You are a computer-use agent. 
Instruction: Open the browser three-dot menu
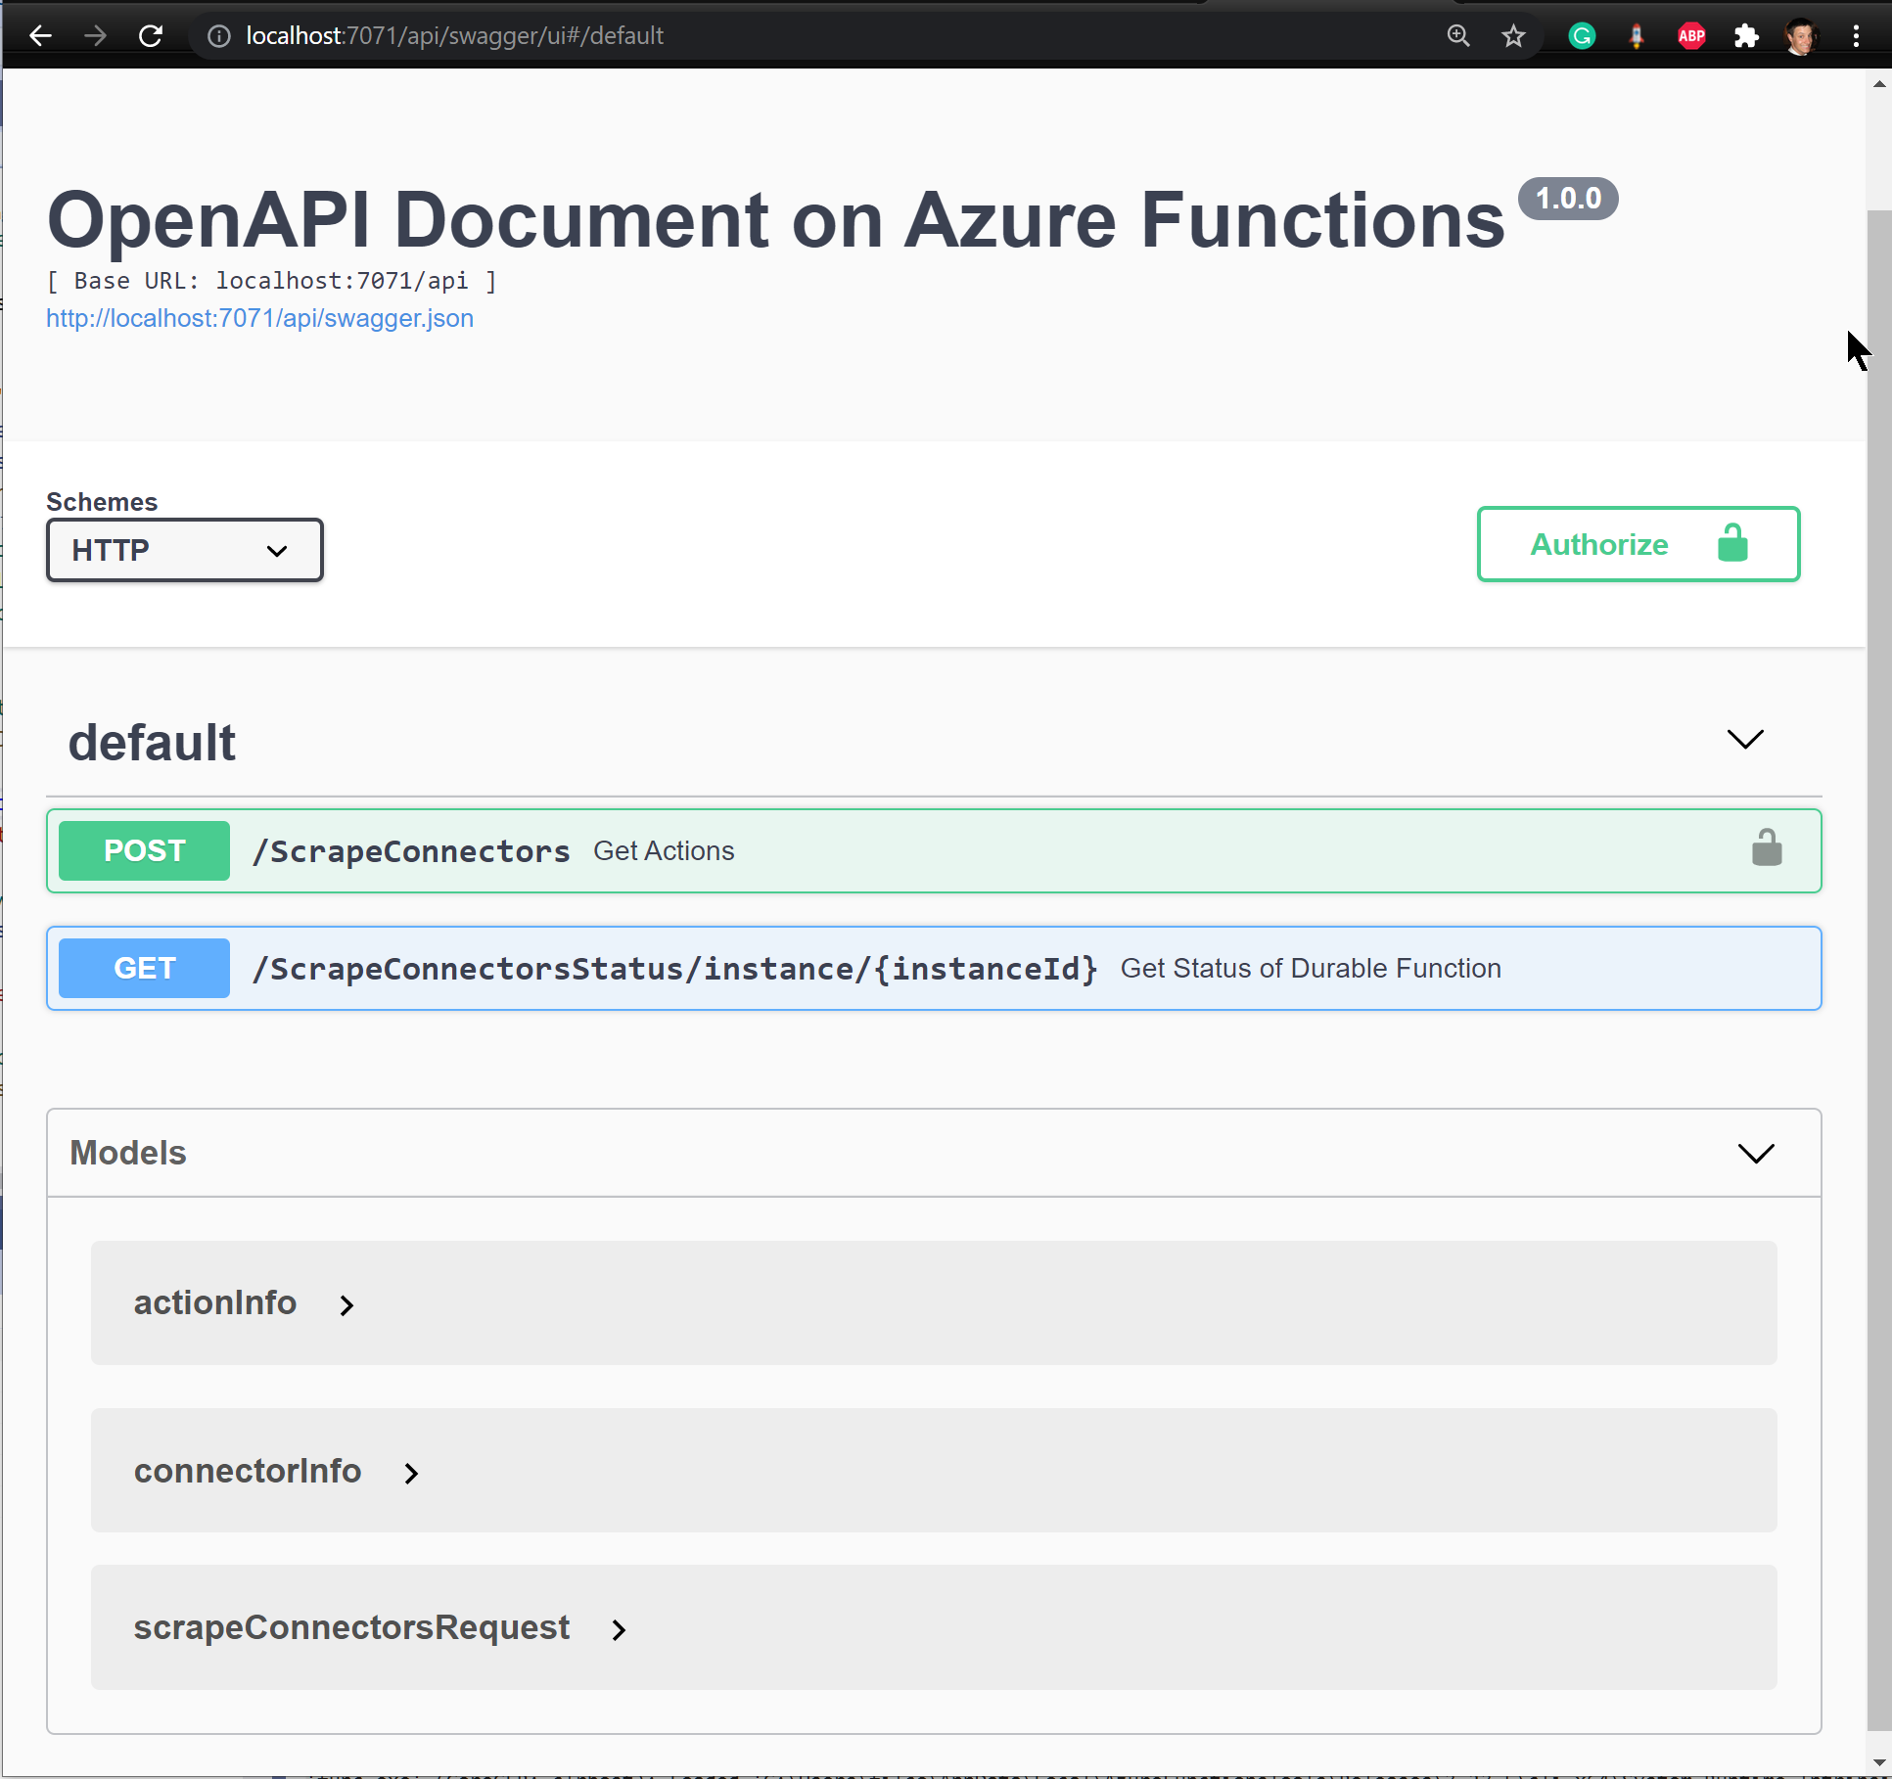coord(1856,36)
